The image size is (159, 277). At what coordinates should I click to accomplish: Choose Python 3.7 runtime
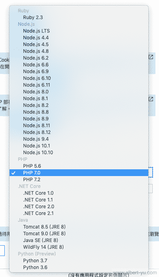[79, 261]
